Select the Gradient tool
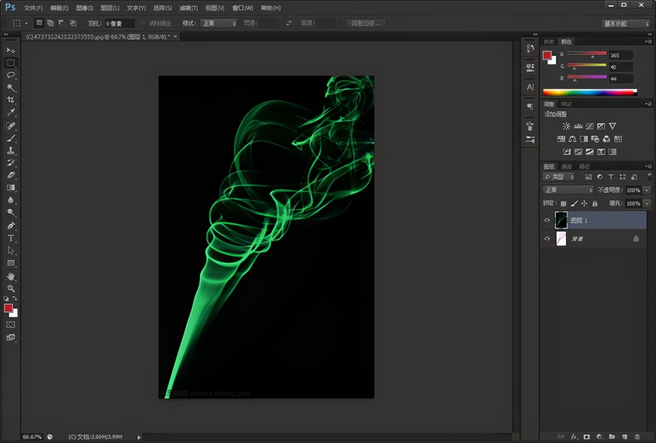656x443 pixels. tap(10, 188)
